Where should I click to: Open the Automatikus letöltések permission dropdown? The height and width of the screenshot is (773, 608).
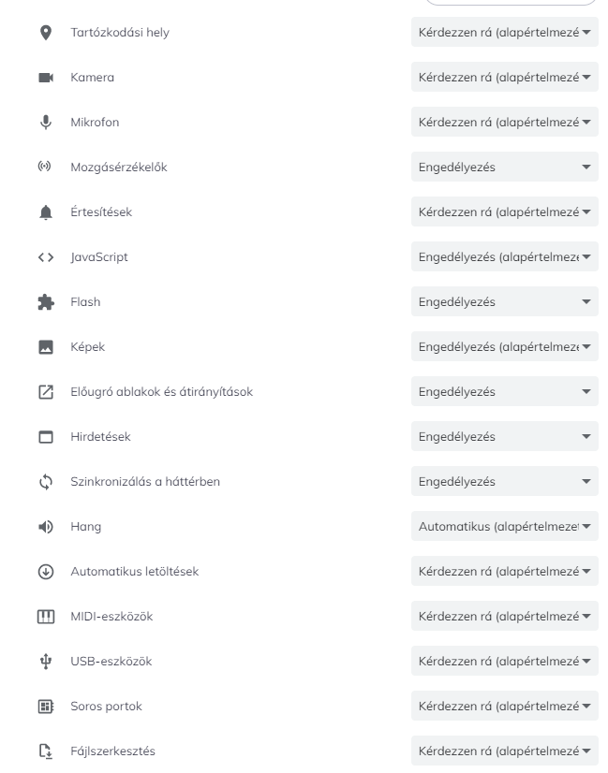504,572
